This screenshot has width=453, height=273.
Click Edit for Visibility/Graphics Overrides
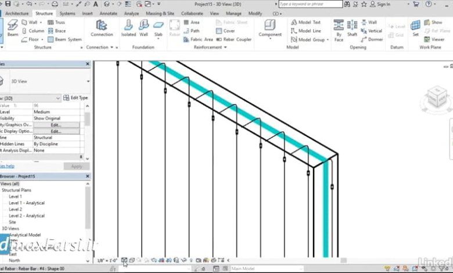[56, 125]
